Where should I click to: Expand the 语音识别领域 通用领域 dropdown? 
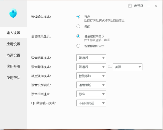click(x=91, y=85)
